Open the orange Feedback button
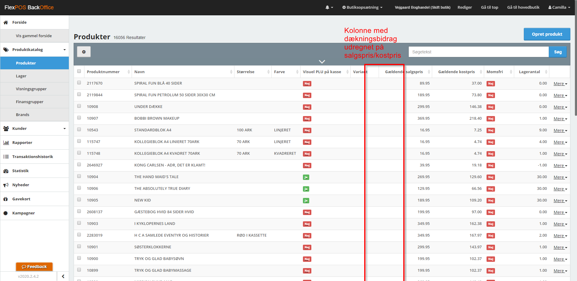The width and height of the screenshot is (577, 281). [34, 267]
